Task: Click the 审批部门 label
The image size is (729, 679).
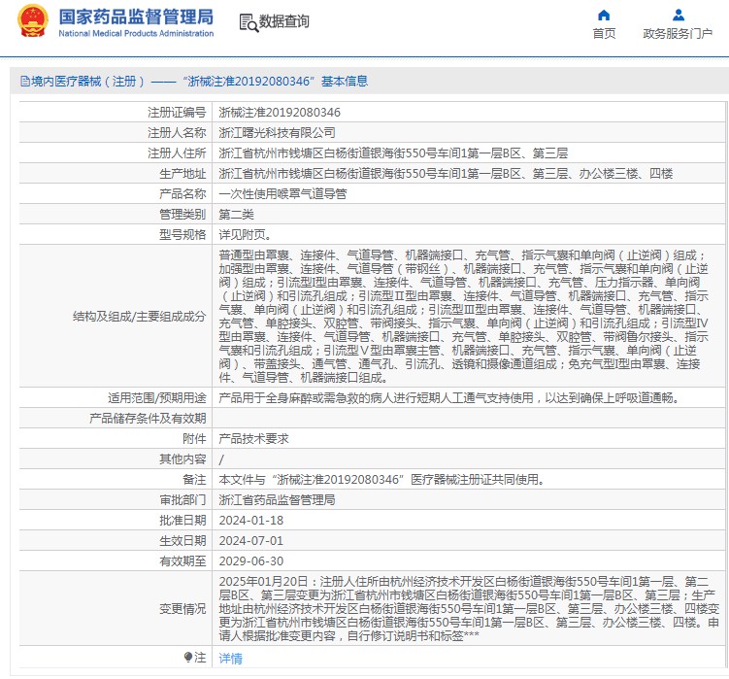Action: pyautogui.click(x=182, y=500)
